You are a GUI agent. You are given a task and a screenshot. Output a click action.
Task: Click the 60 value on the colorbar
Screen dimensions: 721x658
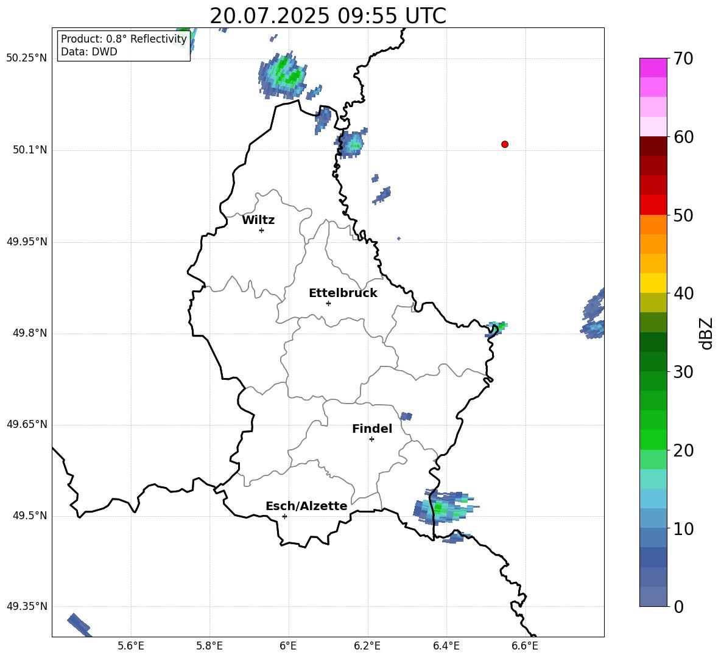point(683,137)
